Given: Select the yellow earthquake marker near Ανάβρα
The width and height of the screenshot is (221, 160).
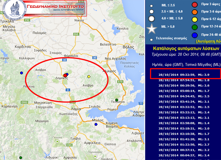Looking at the screenshot, I should pos(89,77).
